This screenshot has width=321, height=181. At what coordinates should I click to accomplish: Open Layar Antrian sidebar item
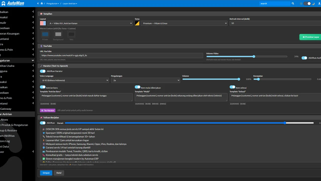click(17, 114)
